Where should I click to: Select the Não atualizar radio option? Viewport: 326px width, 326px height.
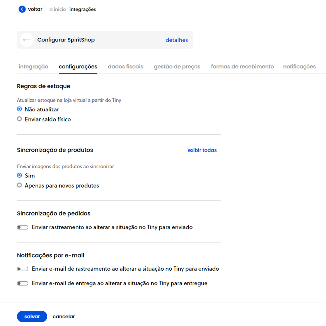(19, 109)
